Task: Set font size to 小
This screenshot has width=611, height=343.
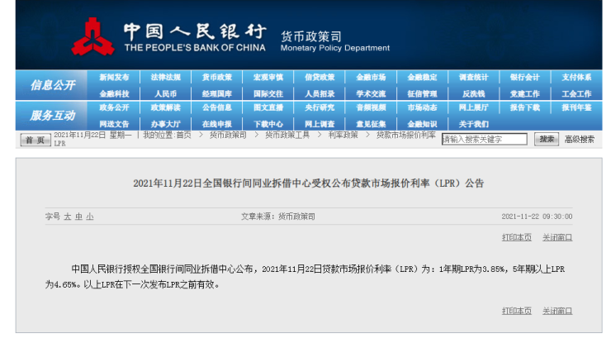Action: (x=90, y=217)
